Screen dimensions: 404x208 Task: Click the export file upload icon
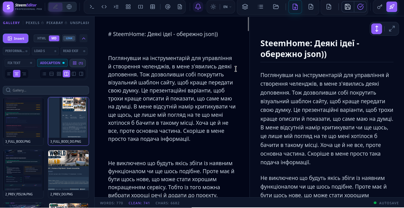(x=311, y=7)
